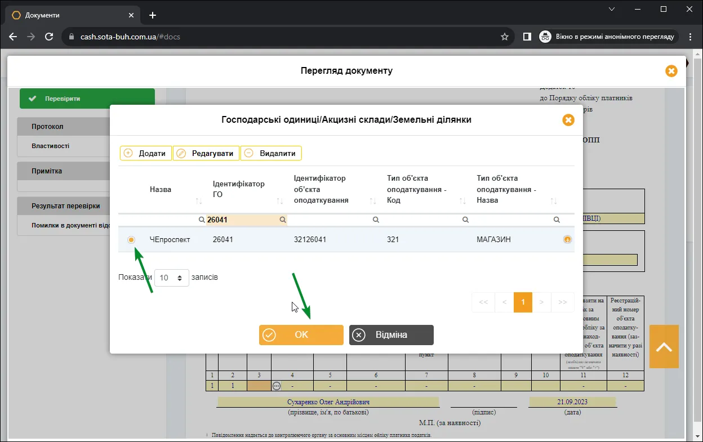Image resolution: width=703 pixels, height=442 pixels.
Task: Close the Перегляд документу window
Action: pyautogui.click(x=671, y=71)
